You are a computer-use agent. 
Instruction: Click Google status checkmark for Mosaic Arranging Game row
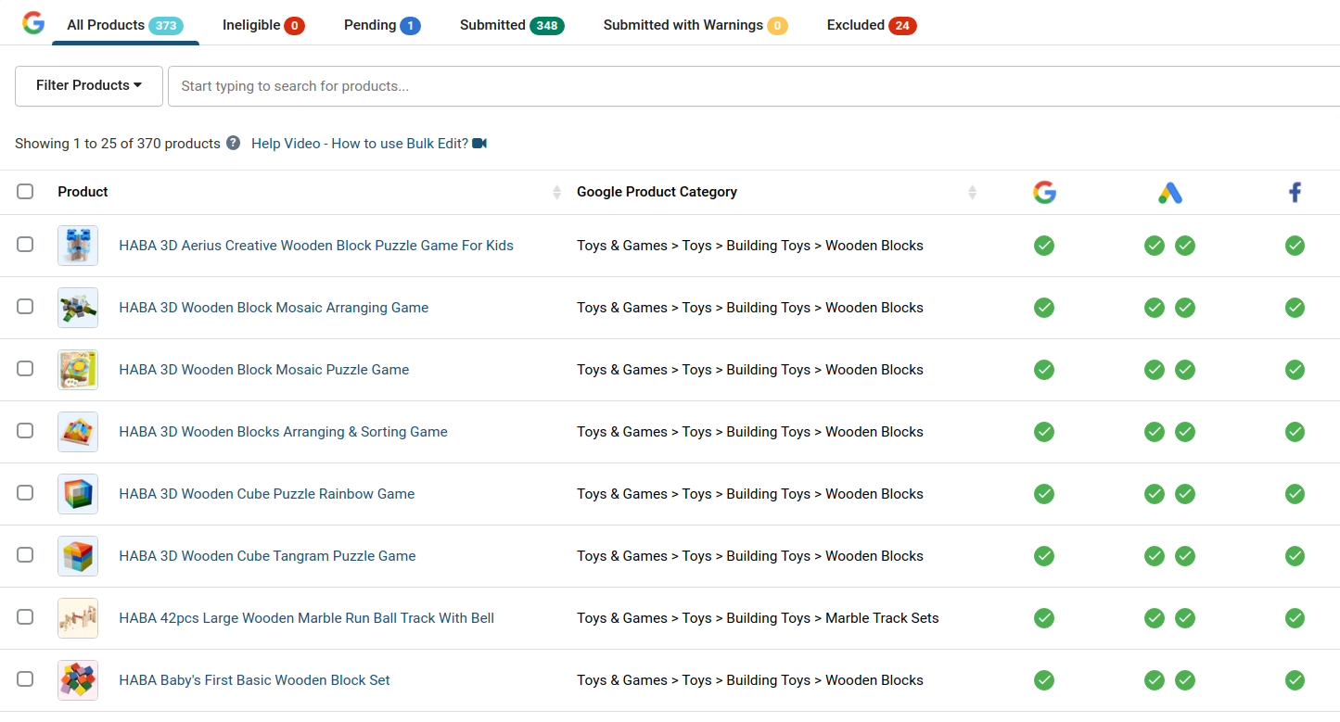(x=1044, y=308)
